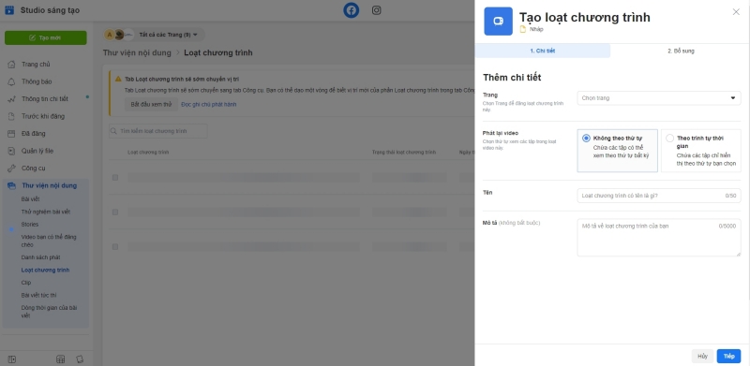Open Thử nghiệm bài viết sub-item

coord(45,212)
